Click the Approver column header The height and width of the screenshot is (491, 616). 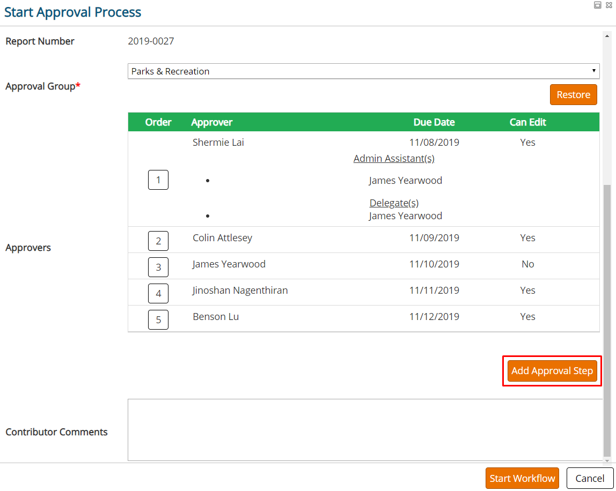click(x=212, y=122)
